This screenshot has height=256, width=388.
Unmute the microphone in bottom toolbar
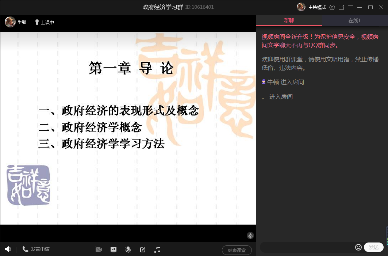(128, 250)
